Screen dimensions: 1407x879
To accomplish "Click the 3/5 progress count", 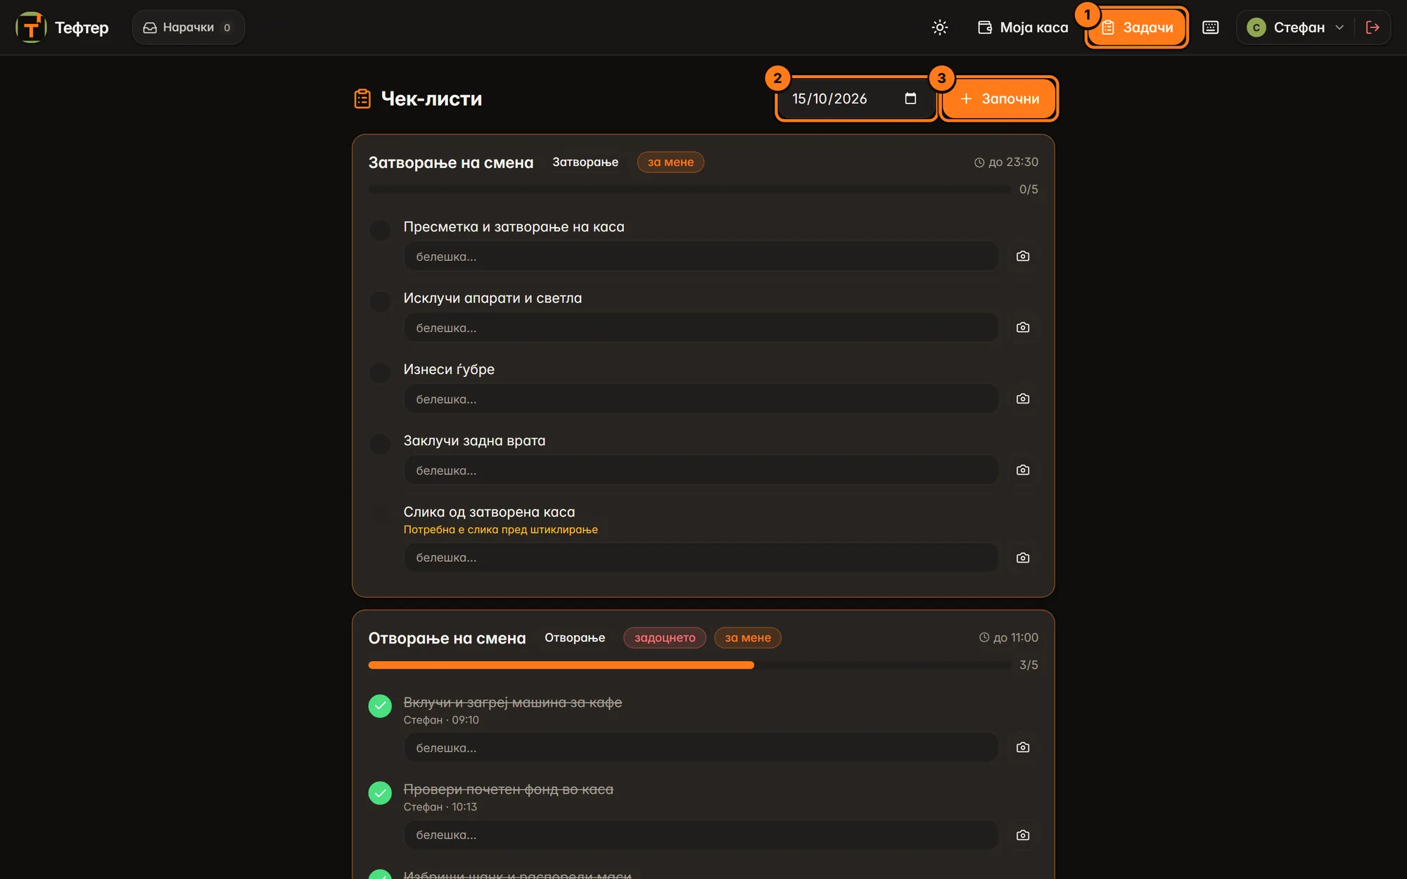I will 1029,665.
